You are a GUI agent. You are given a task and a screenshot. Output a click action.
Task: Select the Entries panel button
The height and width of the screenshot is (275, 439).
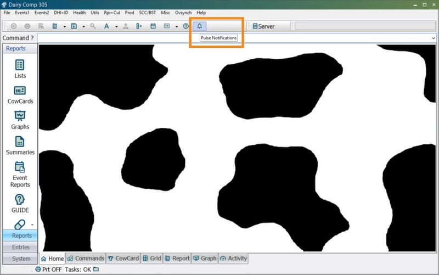point(20,247)
